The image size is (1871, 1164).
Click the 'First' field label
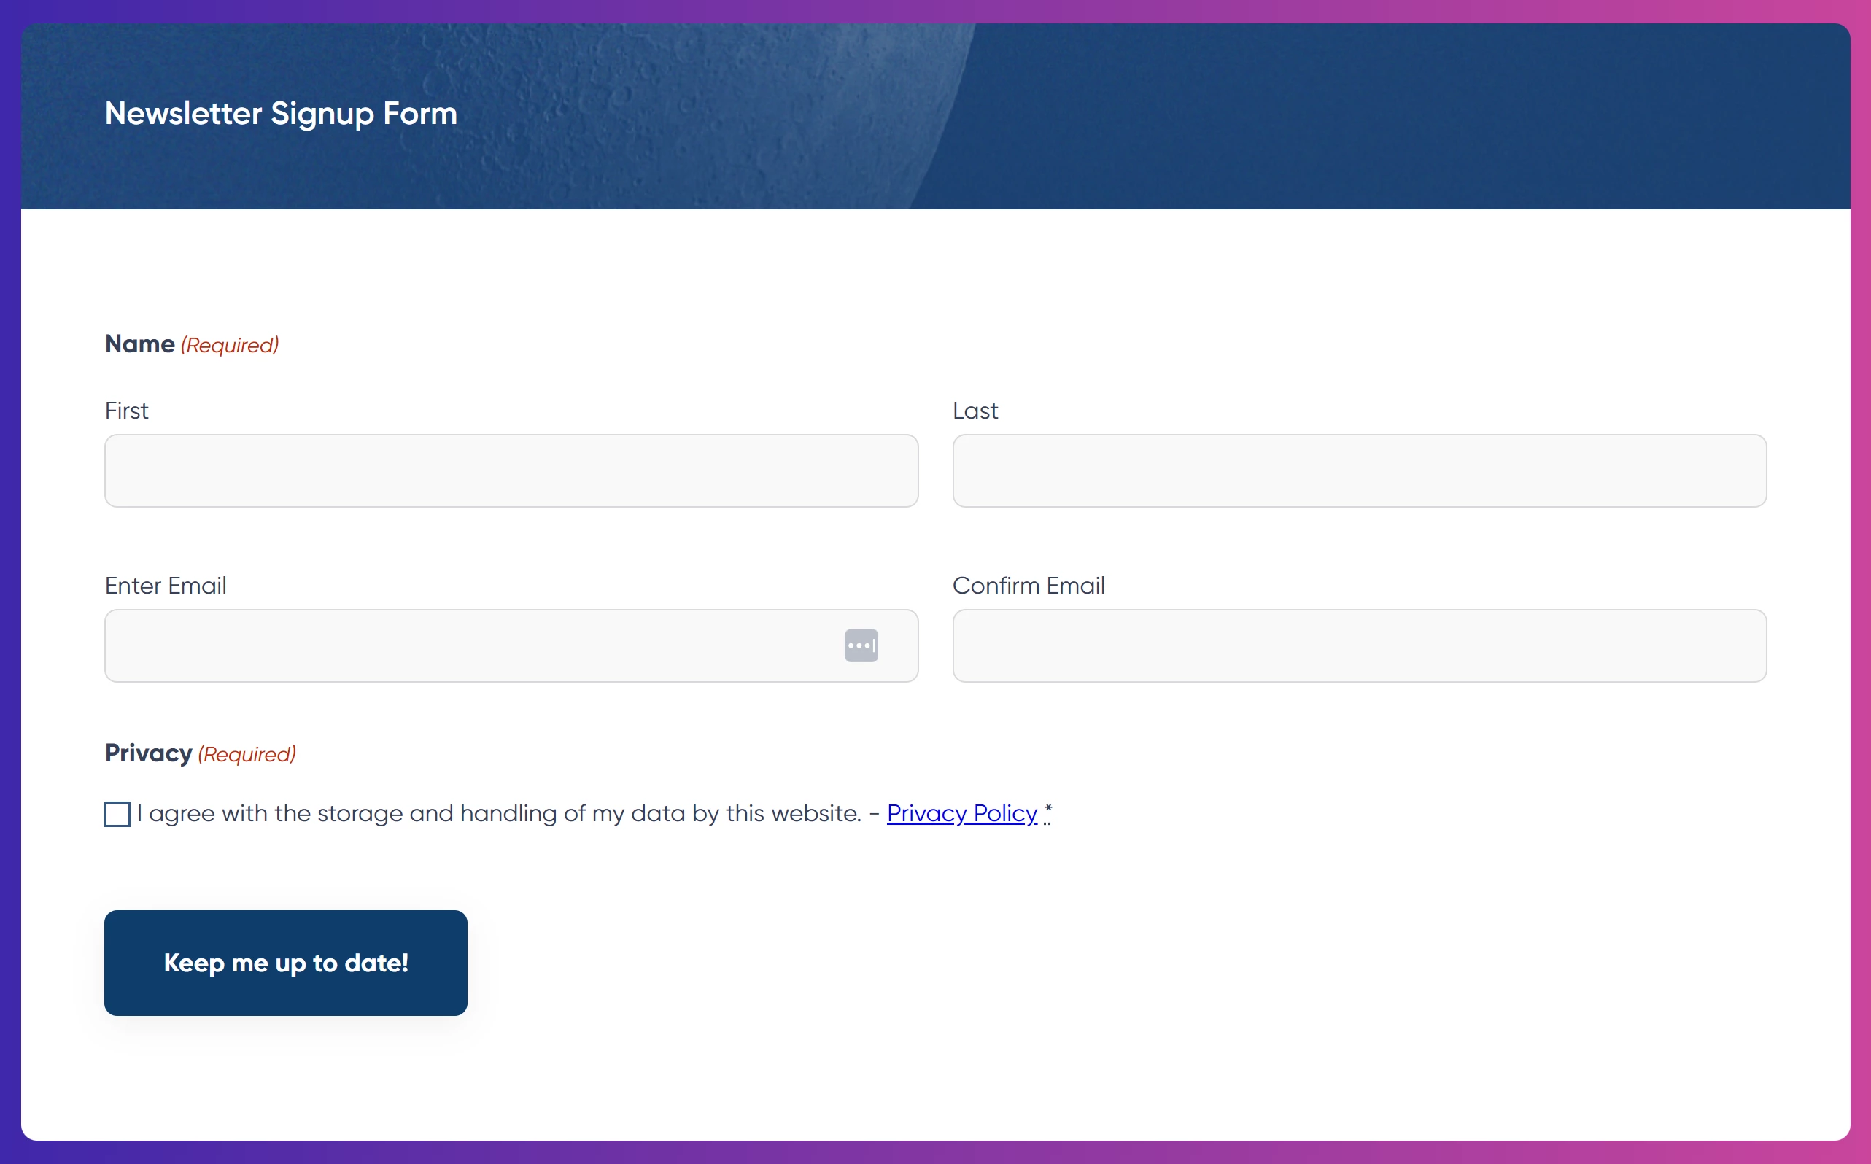126,411
